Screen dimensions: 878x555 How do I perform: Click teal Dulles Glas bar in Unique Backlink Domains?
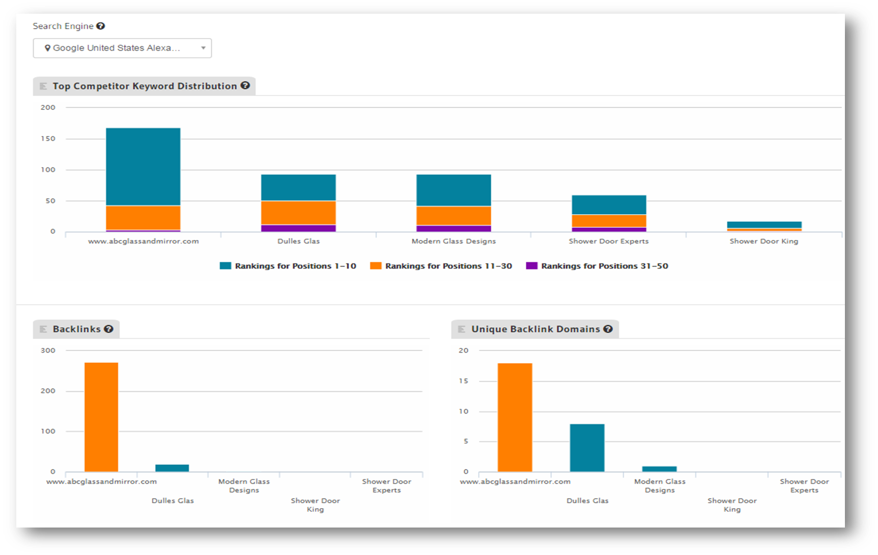point(587,448)
